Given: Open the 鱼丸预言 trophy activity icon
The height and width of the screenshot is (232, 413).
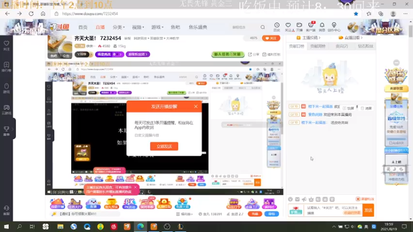Looking at the screenshot, I should pos(111,203).
